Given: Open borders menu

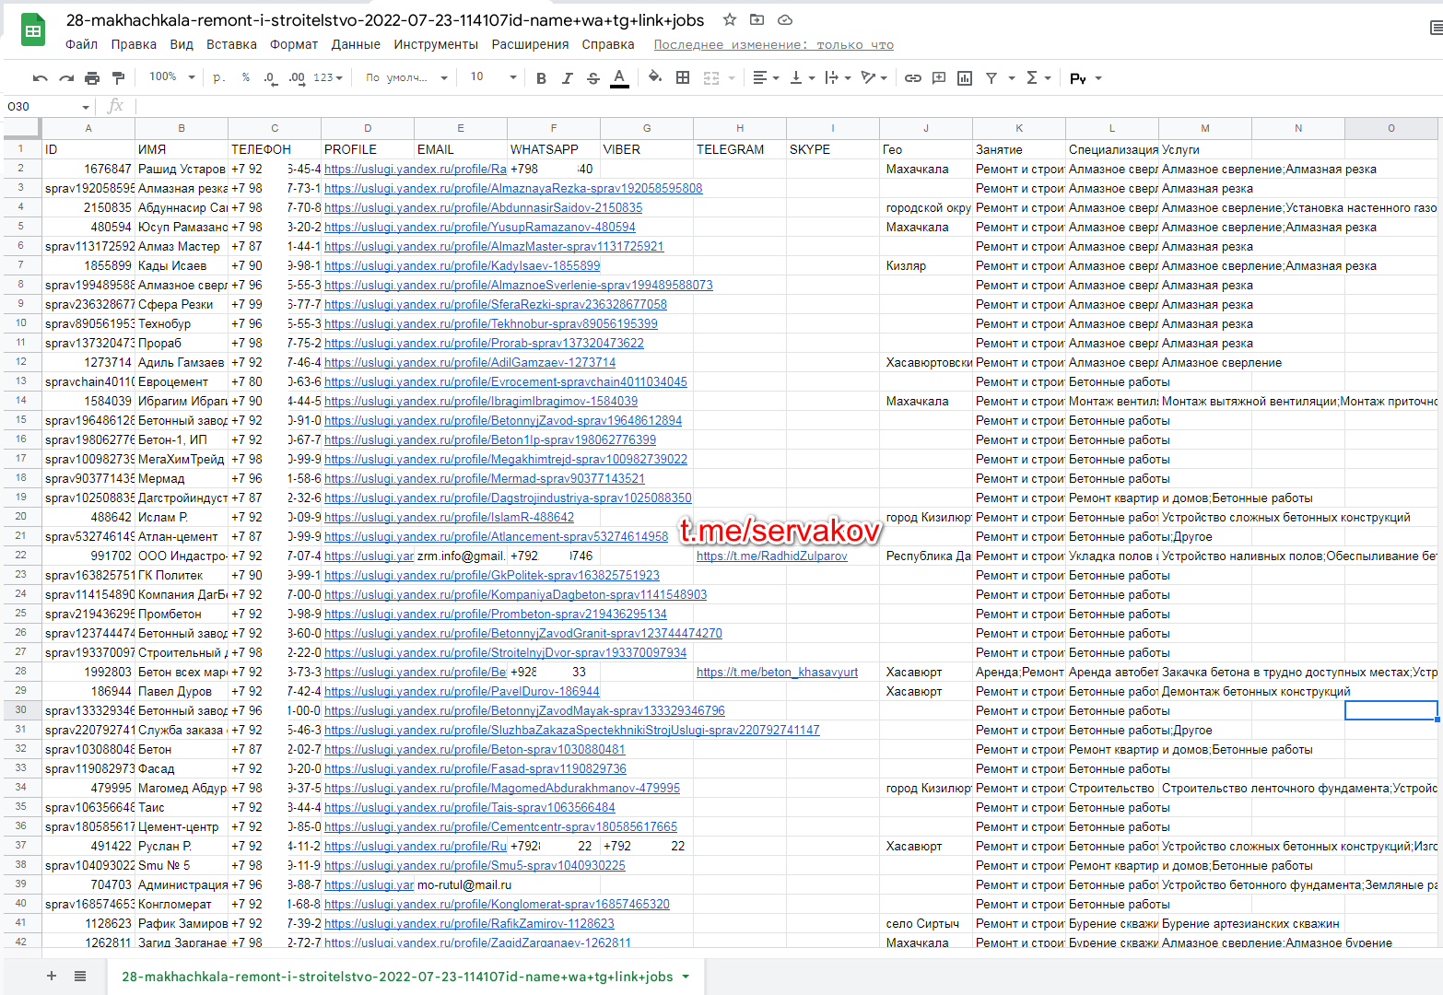Looking at the screenshot, I should [683, 77].
